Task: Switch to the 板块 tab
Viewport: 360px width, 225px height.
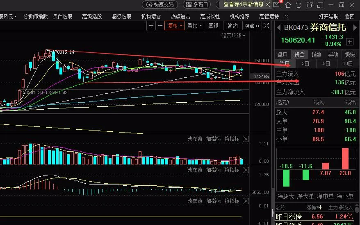Action: (x=350, y=54)
